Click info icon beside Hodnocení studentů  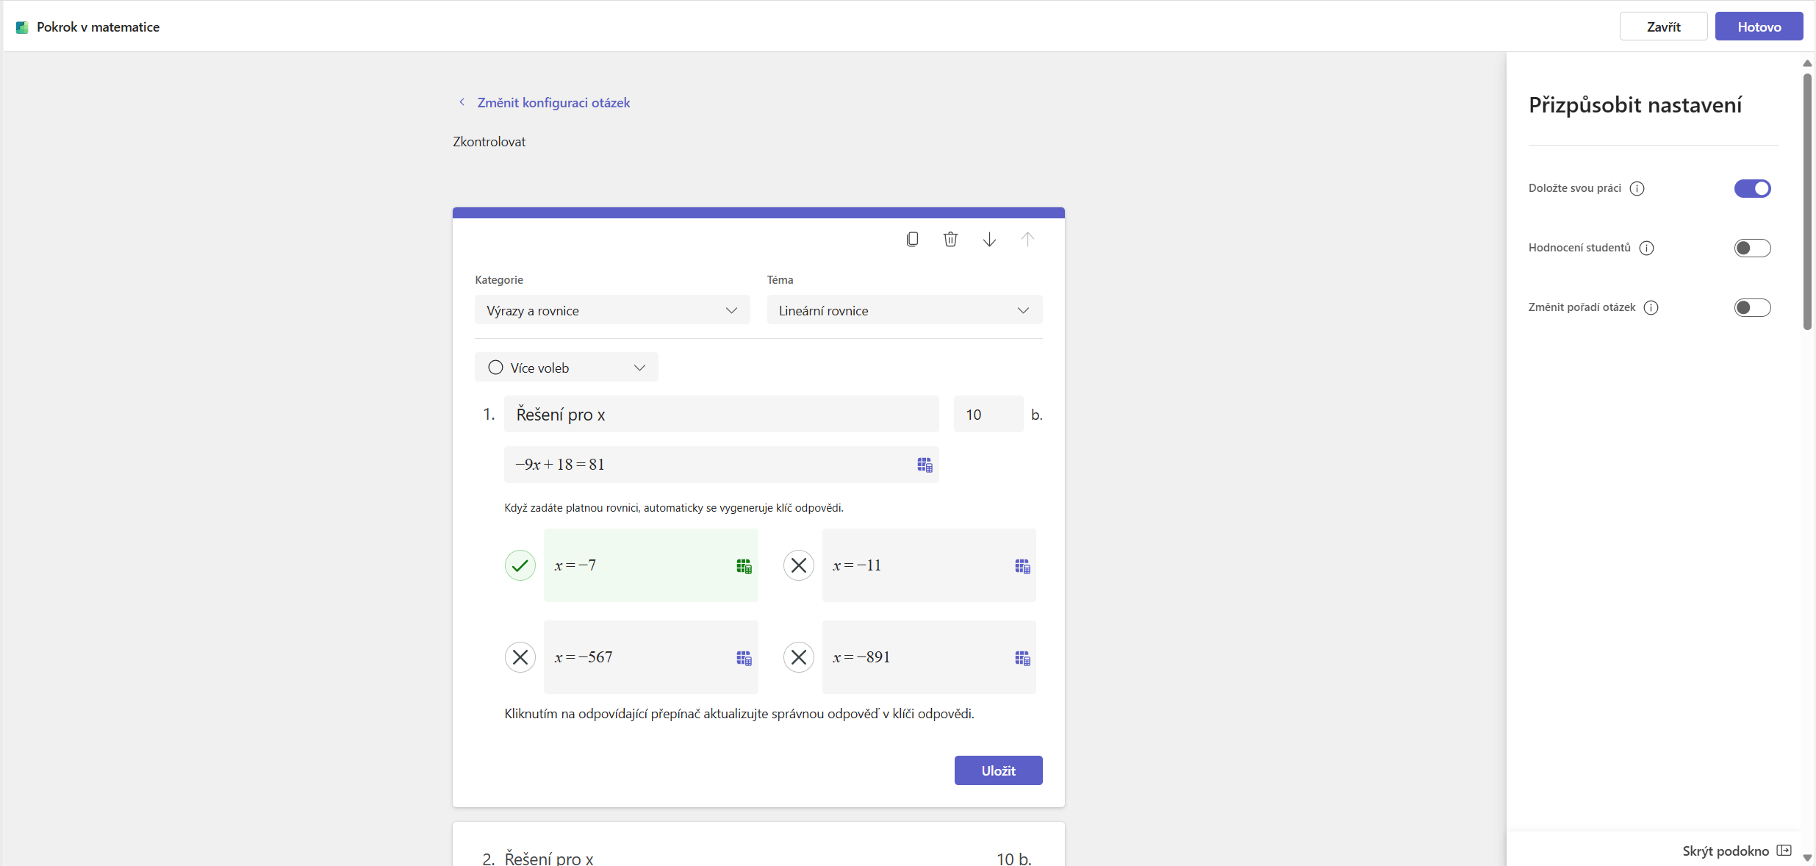(1646, 248)
